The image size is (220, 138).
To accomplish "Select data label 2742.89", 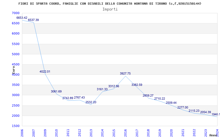I will pos(68,98).
